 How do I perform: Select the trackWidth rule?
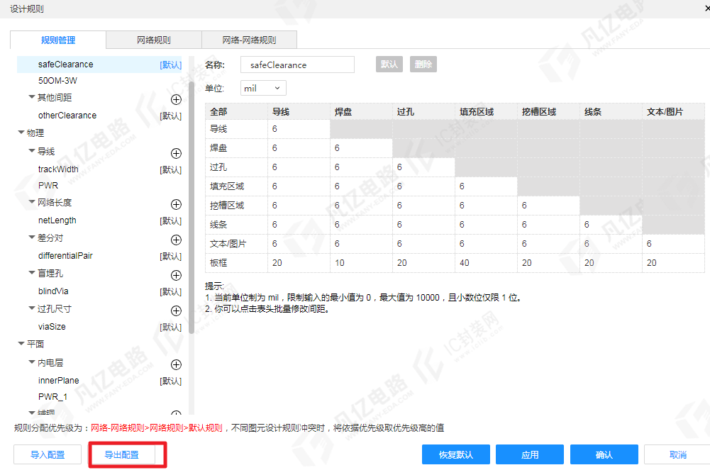[58, 169]
